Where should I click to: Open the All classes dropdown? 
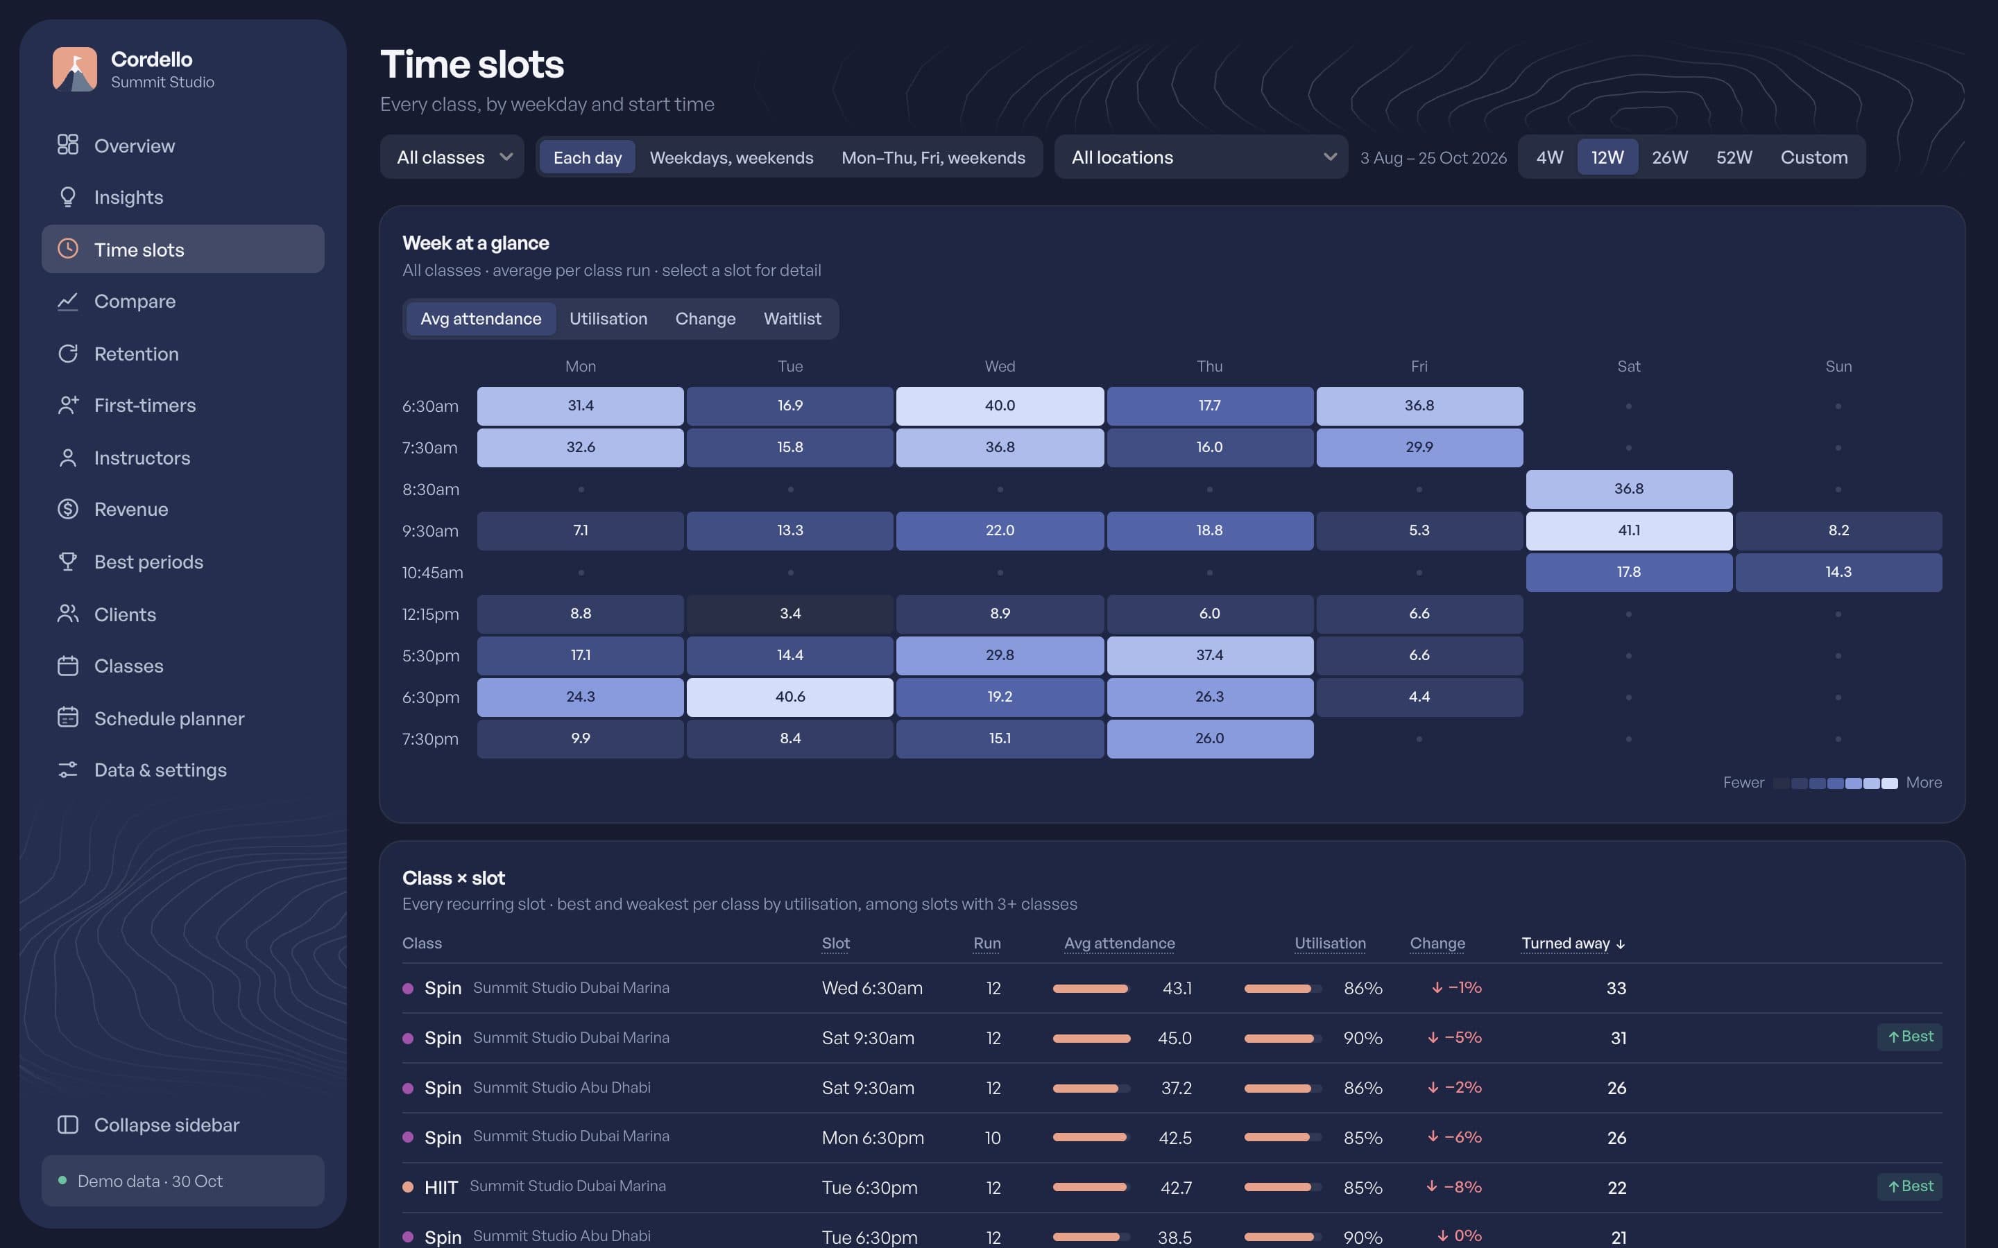(452, 157)
